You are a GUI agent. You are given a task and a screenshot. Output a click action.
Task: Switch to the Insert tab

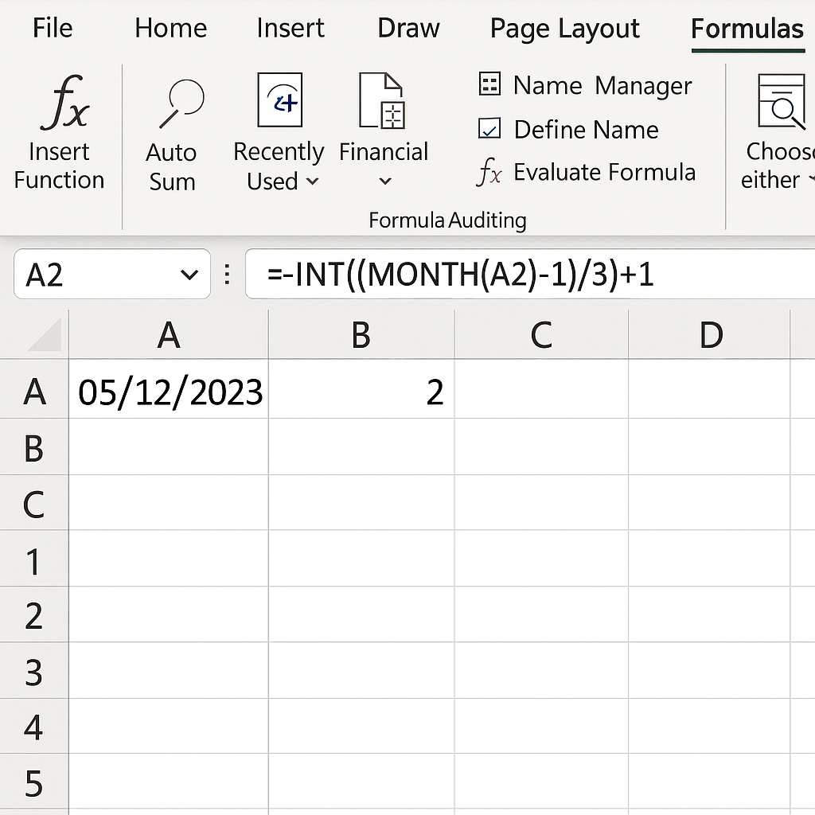290,29
